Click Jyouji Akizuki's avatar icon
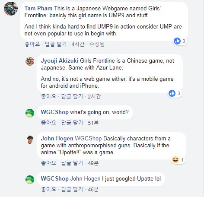The width and height of the screenshot is (204, 197). tap(30, 61)
